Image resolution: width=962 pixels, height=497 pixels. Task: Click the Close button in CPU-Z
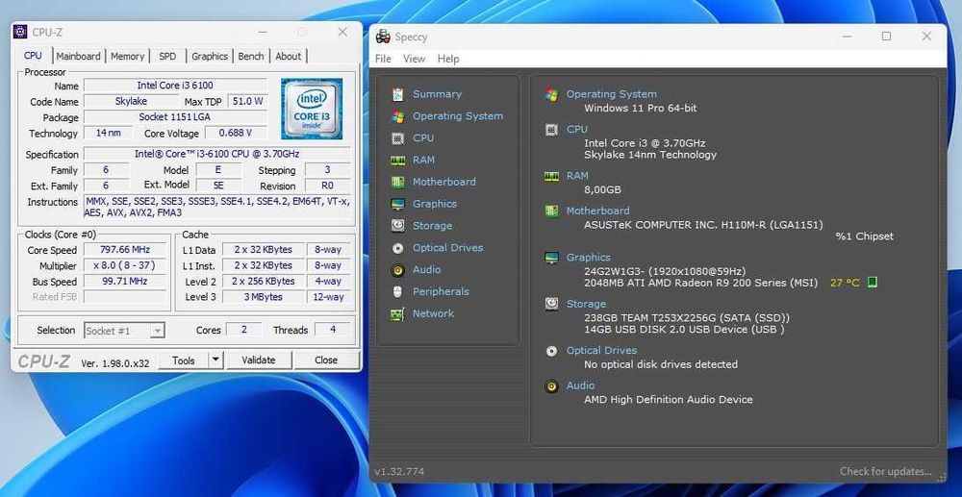tap(326, 360)
